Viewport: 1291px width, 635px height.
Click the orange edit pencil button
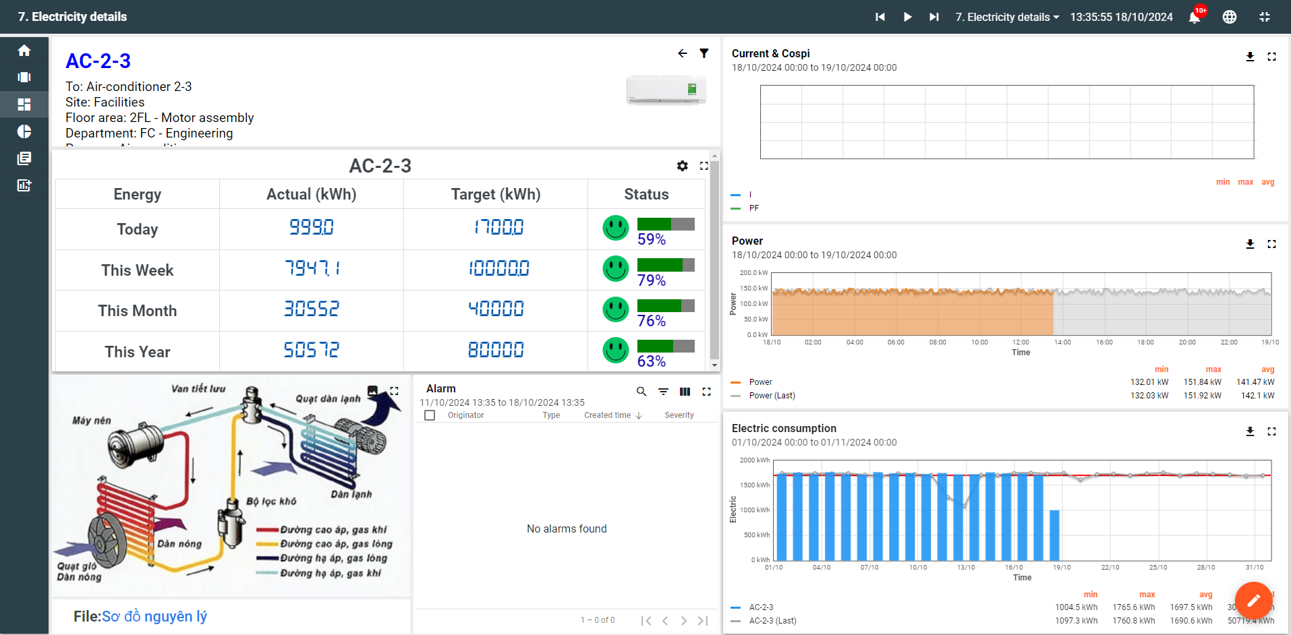[x=1253, y=600]
